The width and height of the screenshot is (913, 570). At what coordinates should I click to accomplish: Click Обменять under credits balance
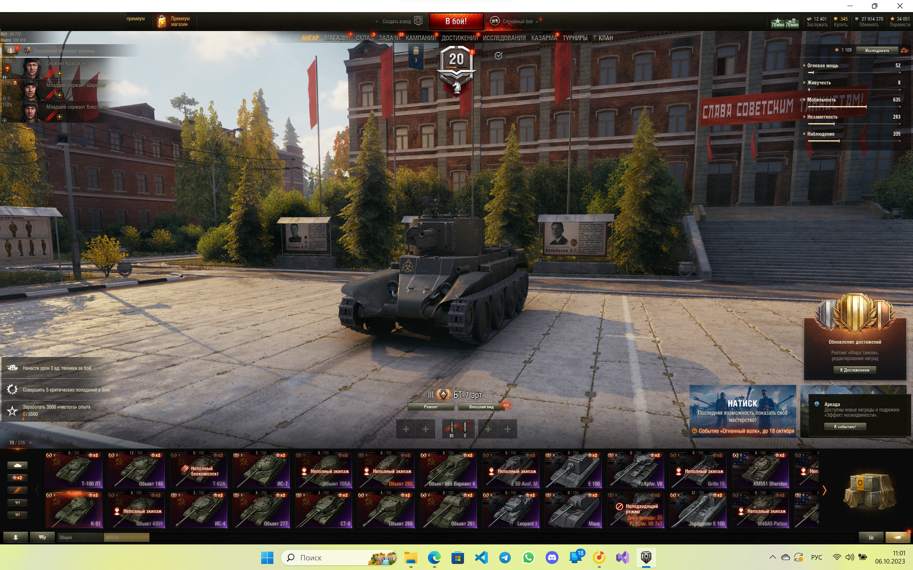pos(869,25)
